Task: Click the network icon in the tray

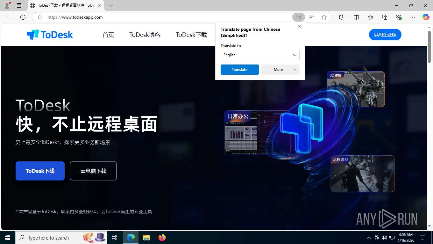Action: (x=392, y=238)
